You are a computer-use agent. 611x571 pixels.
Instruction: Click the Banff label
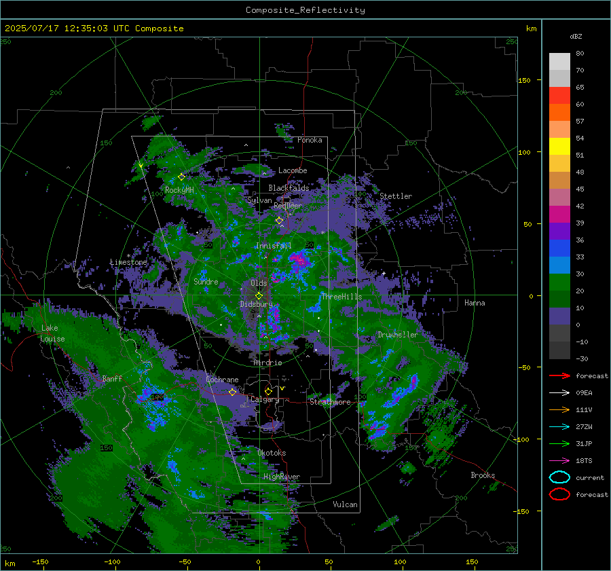[x=112, y=378]
